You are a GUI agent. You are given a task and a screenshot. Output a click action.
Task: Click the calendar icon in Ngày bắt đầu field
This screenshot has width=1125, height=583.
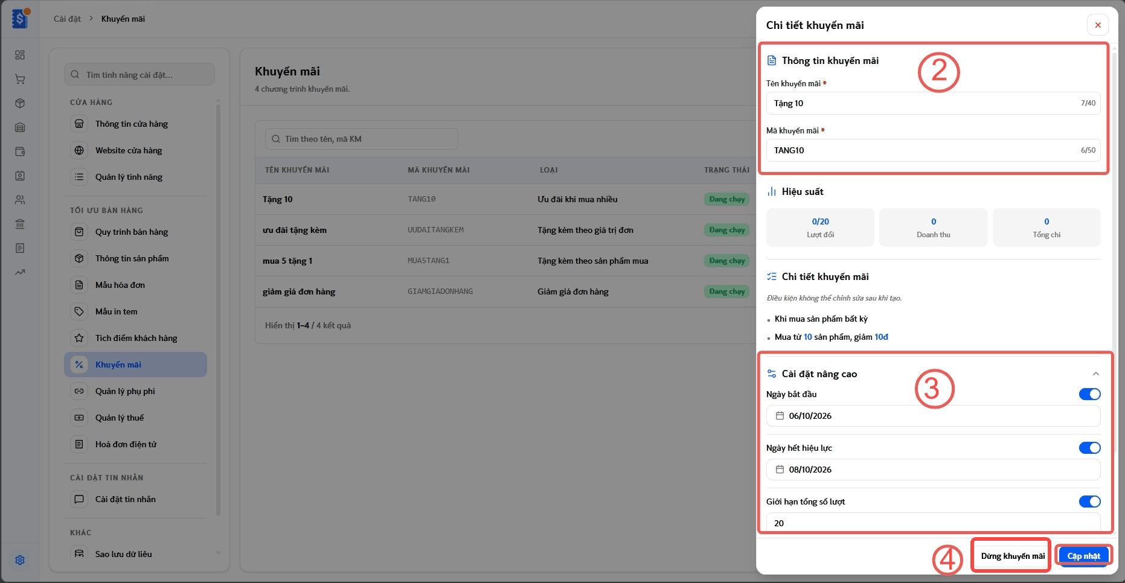click(x=780, y=416)
